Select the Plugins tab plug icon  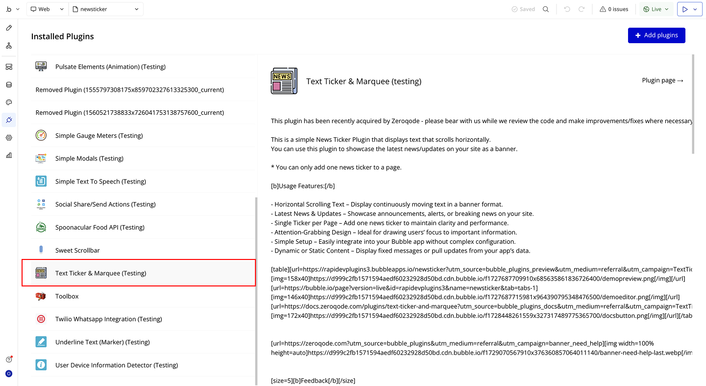coord(9,120)
